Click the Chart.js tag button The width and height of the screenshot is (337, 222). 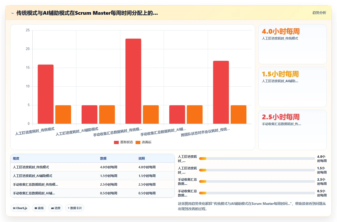point(20,208)
